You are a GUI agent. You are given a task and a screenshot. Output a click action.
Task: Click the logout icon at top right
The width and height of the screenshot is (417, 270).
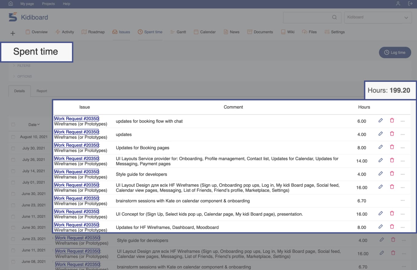410,4
